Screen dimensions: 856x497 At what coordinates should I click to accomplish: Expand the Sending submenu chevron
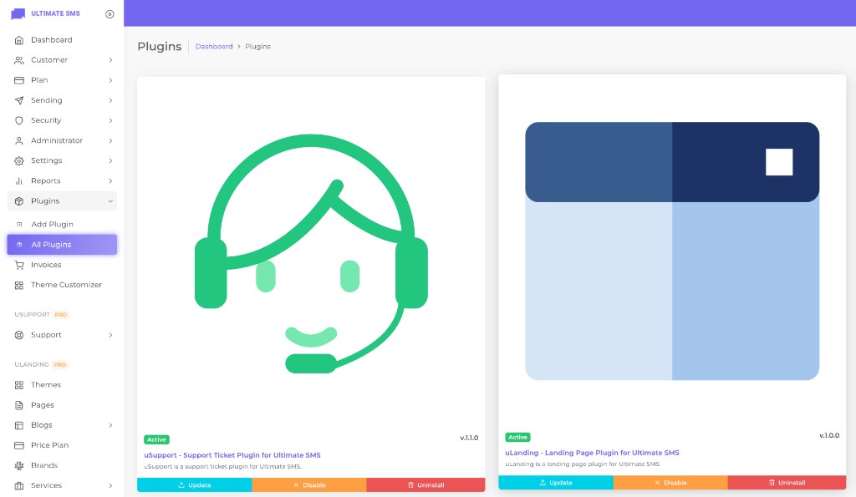point(110,100)
